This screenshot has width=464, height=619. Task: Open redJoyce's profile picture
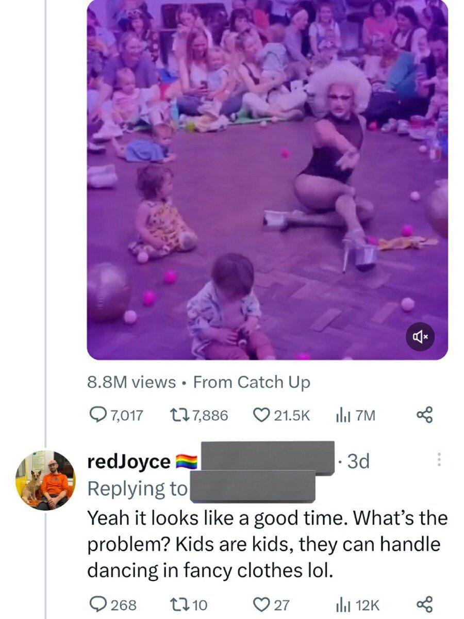[x=45, y=480]
